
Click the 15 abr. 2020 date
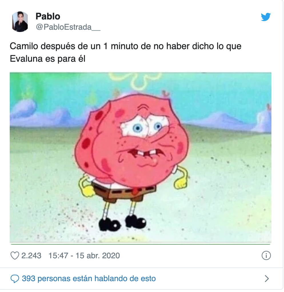pos(98,255)
